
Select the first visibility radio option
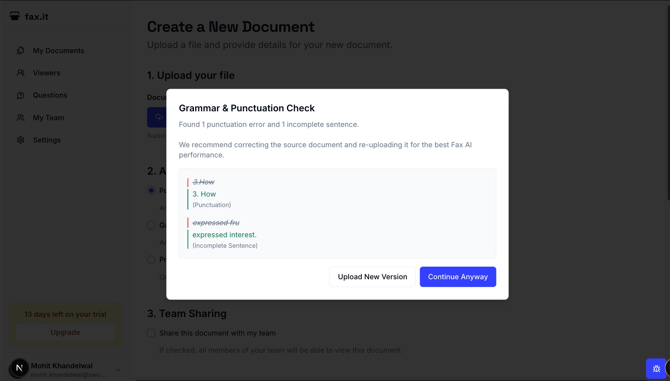click(151, 190)
